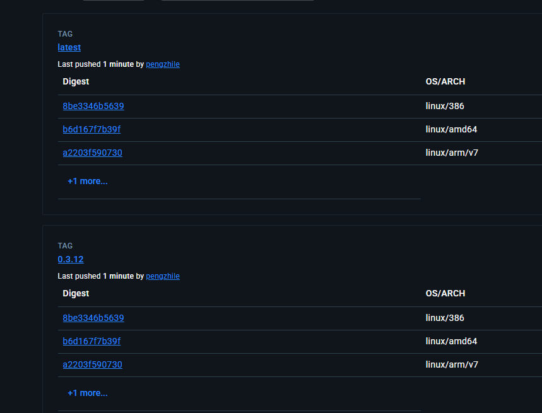Open the latest tag link
542x413 pixels.
[69, 47]
